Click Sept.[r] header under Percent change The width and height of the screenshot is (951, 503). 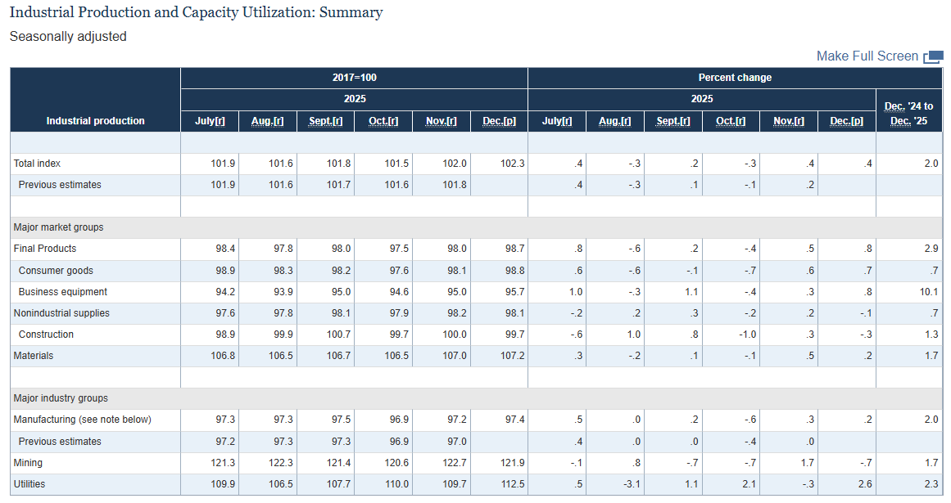673,121
